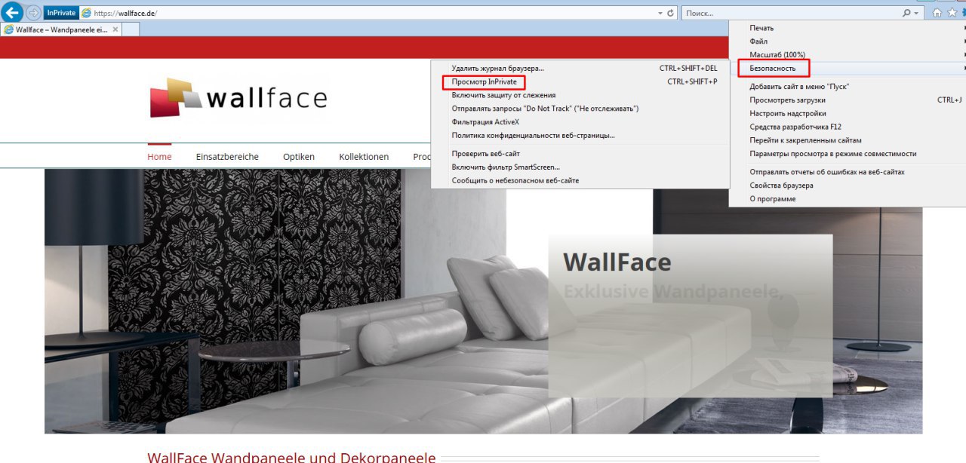Viewport: 966px width, 463px height.
Task: Select Добавить сайт в меню "Пуск"
Action: [847, 87]
